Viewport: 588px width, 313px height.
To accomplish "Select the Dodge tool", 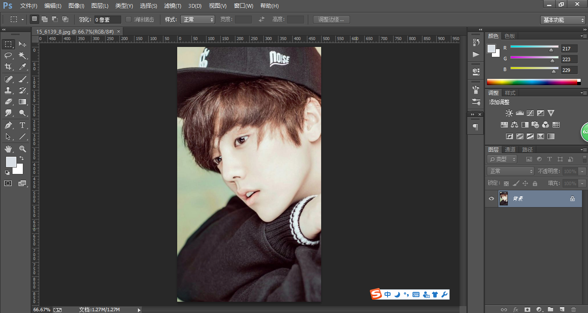I will click(22, 113).
